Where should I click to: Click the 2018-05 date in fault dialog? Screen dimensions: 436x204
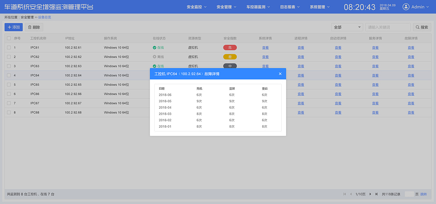tap(165, 101)
